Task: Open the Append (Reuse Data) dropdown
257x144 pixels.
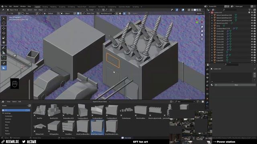Action: tap(101, 102)
